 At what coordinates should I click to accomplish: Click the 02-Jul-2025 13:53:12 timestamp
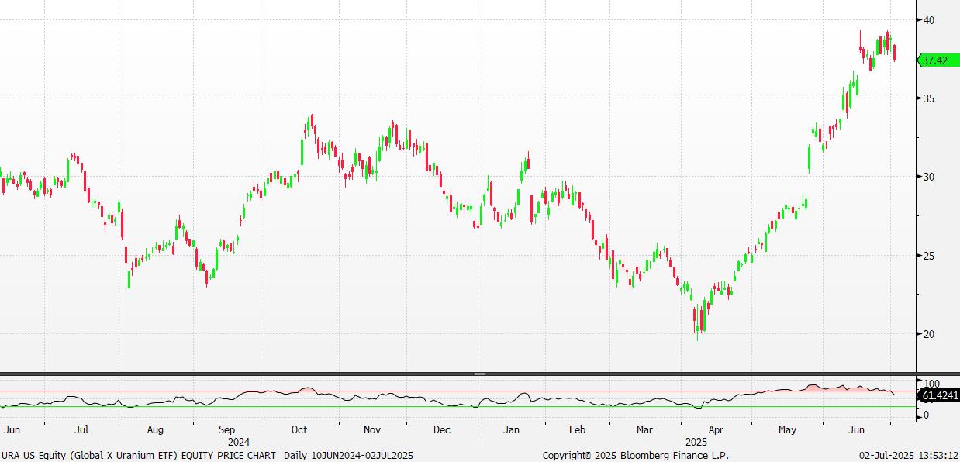[x=908, y=456]
